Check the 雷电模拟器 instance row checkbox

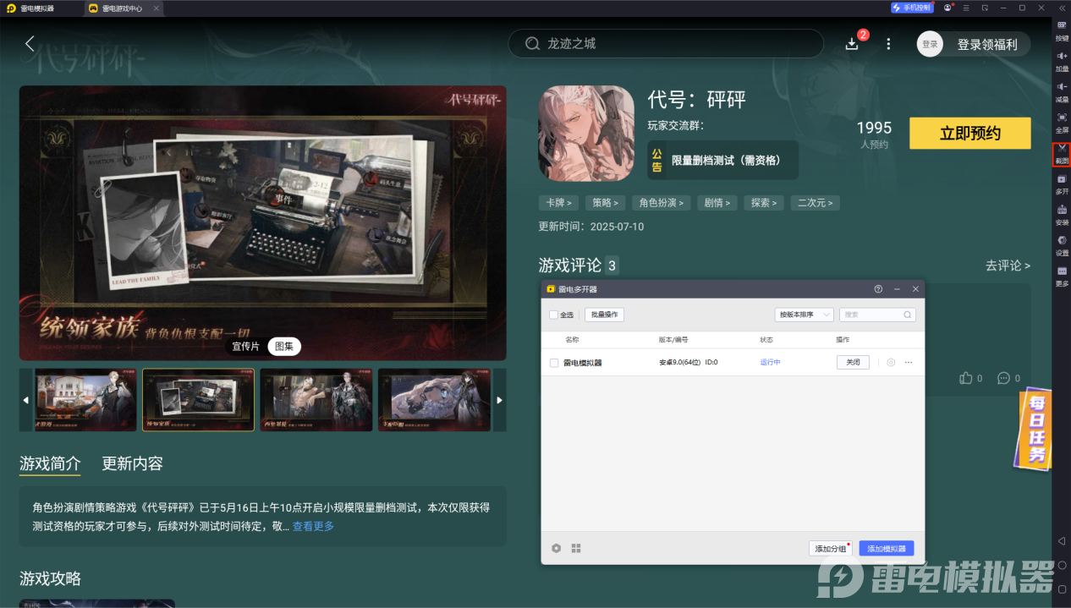coord(554,362)
